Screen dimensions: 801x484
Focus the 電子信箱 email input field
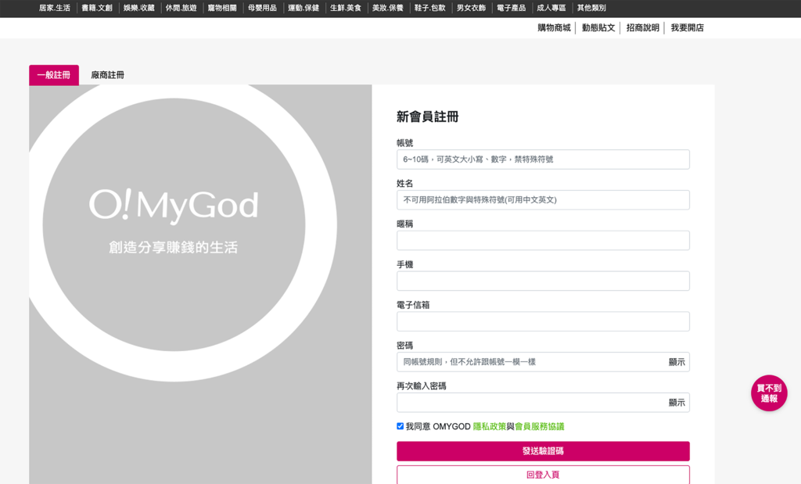pyautogui.click(x=543, y=321)
